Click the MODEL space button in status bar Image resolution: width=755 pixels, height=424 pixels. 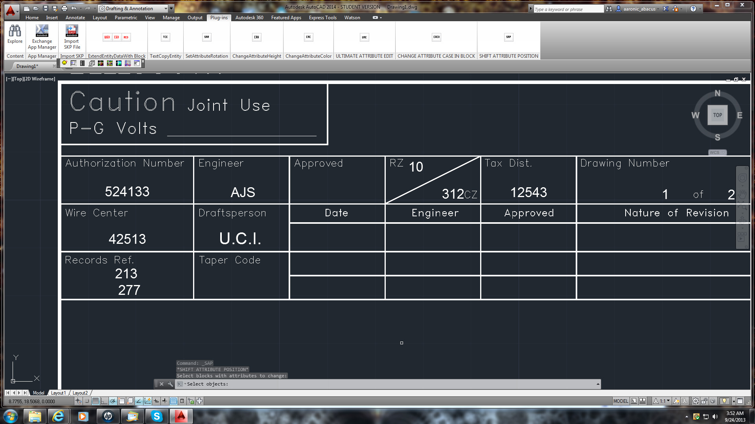(621, 401)
